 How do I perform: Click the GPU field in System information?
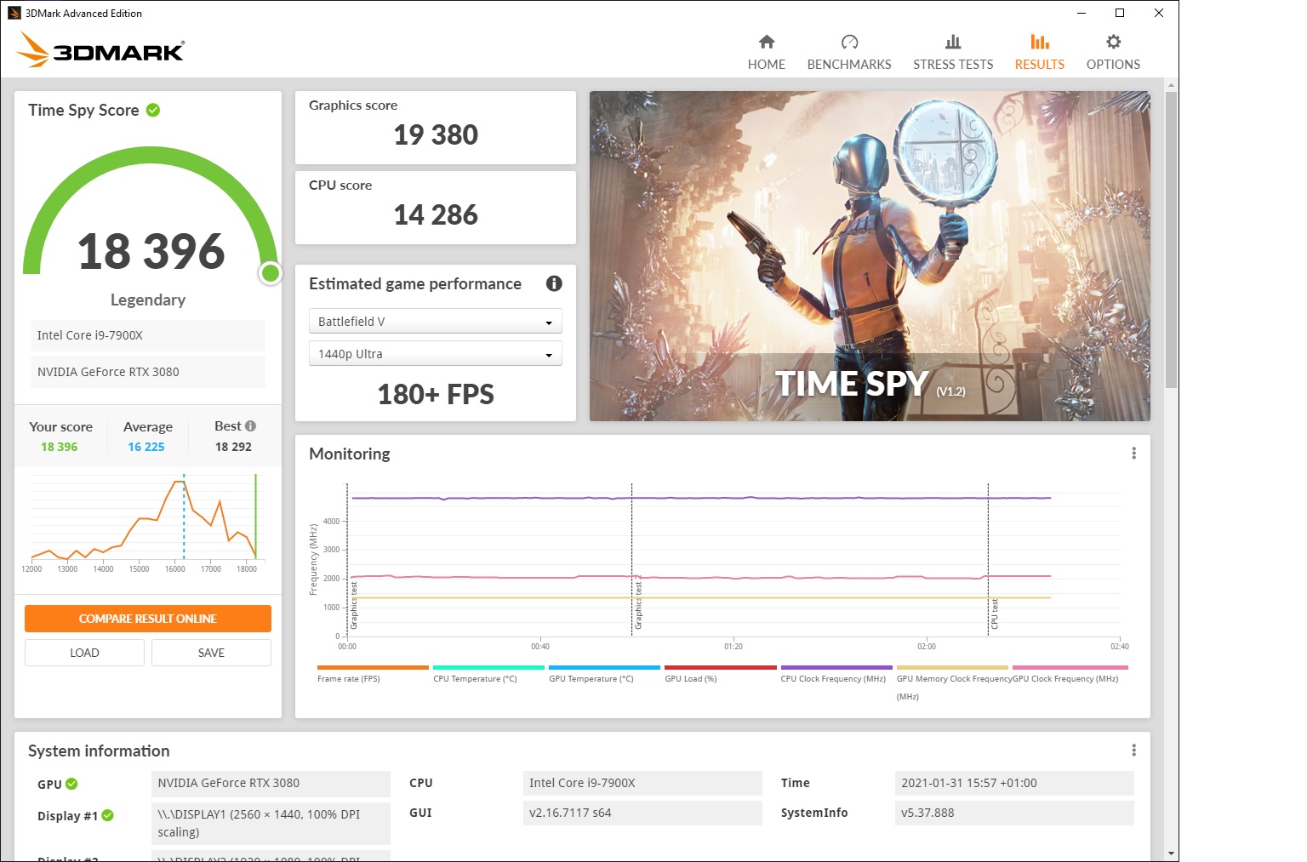pyautogui.click(x=271, y=783)
